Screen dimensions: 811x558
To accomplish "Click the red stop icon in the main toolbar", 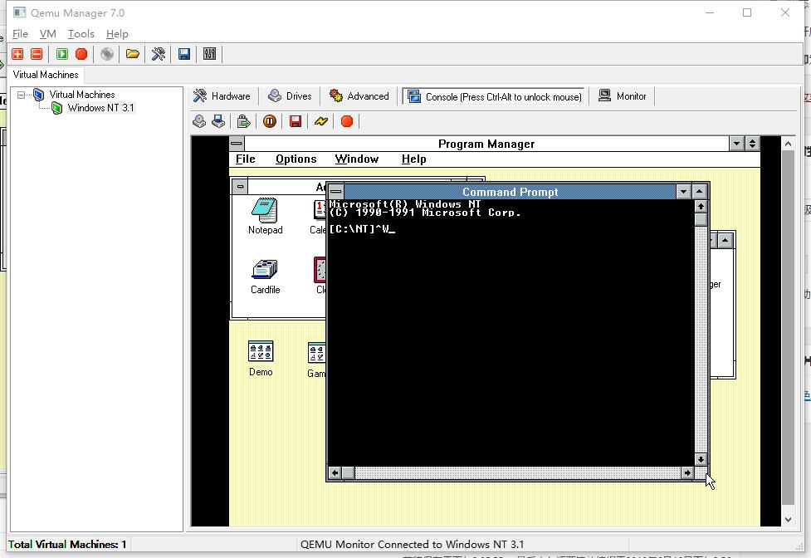I will coord(81,54).
